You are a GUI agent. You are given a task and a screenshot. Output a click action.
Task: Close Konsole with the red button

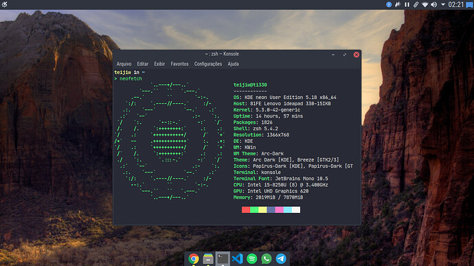(357, 54)
